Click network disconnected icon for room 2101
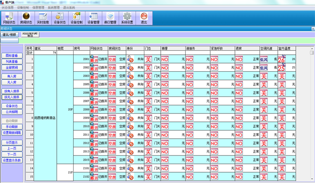This screenshot has width=315, height=183. coord(94,168)
